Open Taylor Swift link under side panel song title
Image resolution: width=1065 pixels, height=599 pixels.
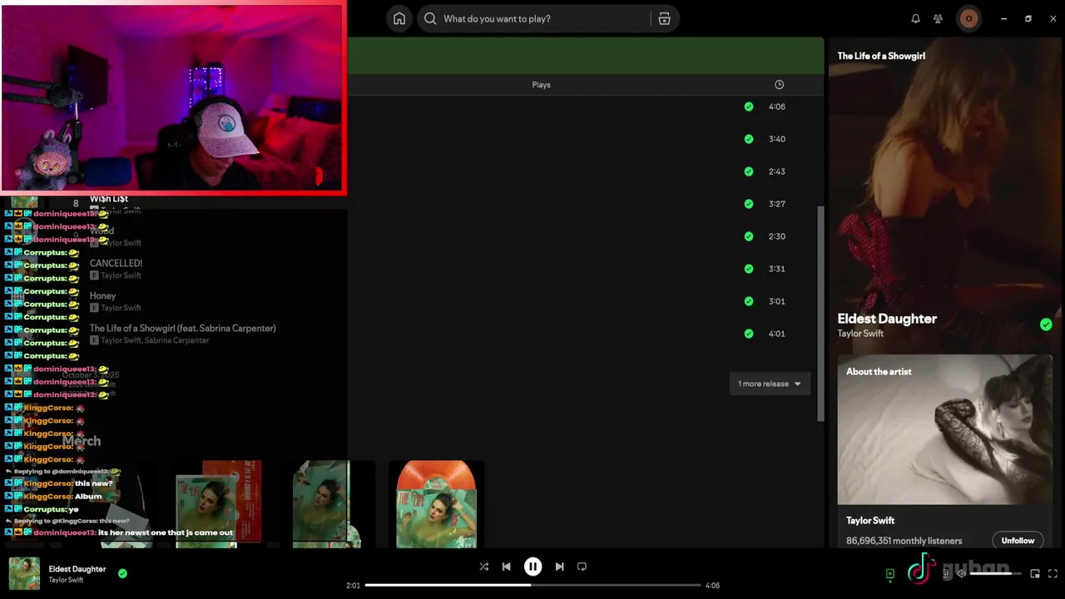tap(860, 334)
